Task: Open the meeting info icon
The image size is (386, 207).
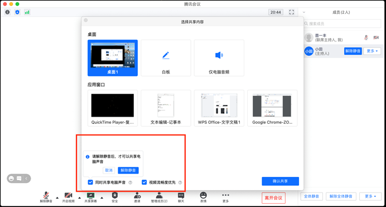Action: (8, 12)
